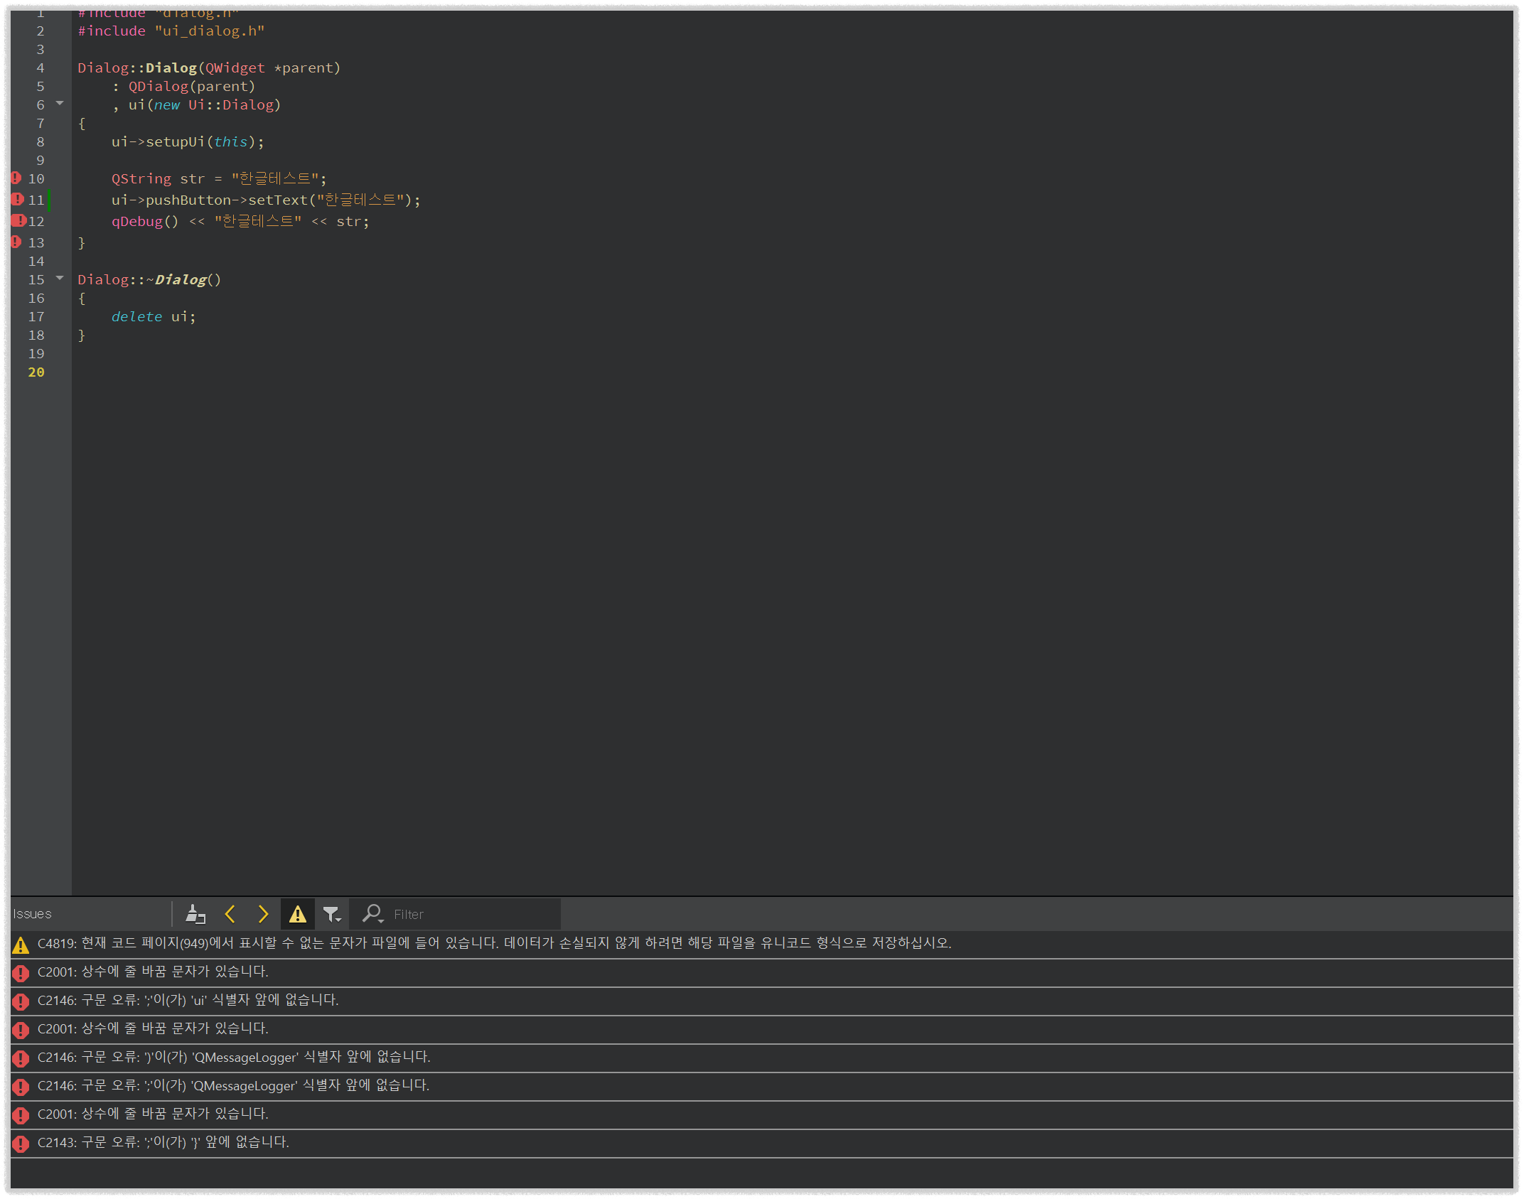Select first C2001 newline in constant error
Image resolution: width=1524 pixels, height=1199 pixels.
pos(153,972)
